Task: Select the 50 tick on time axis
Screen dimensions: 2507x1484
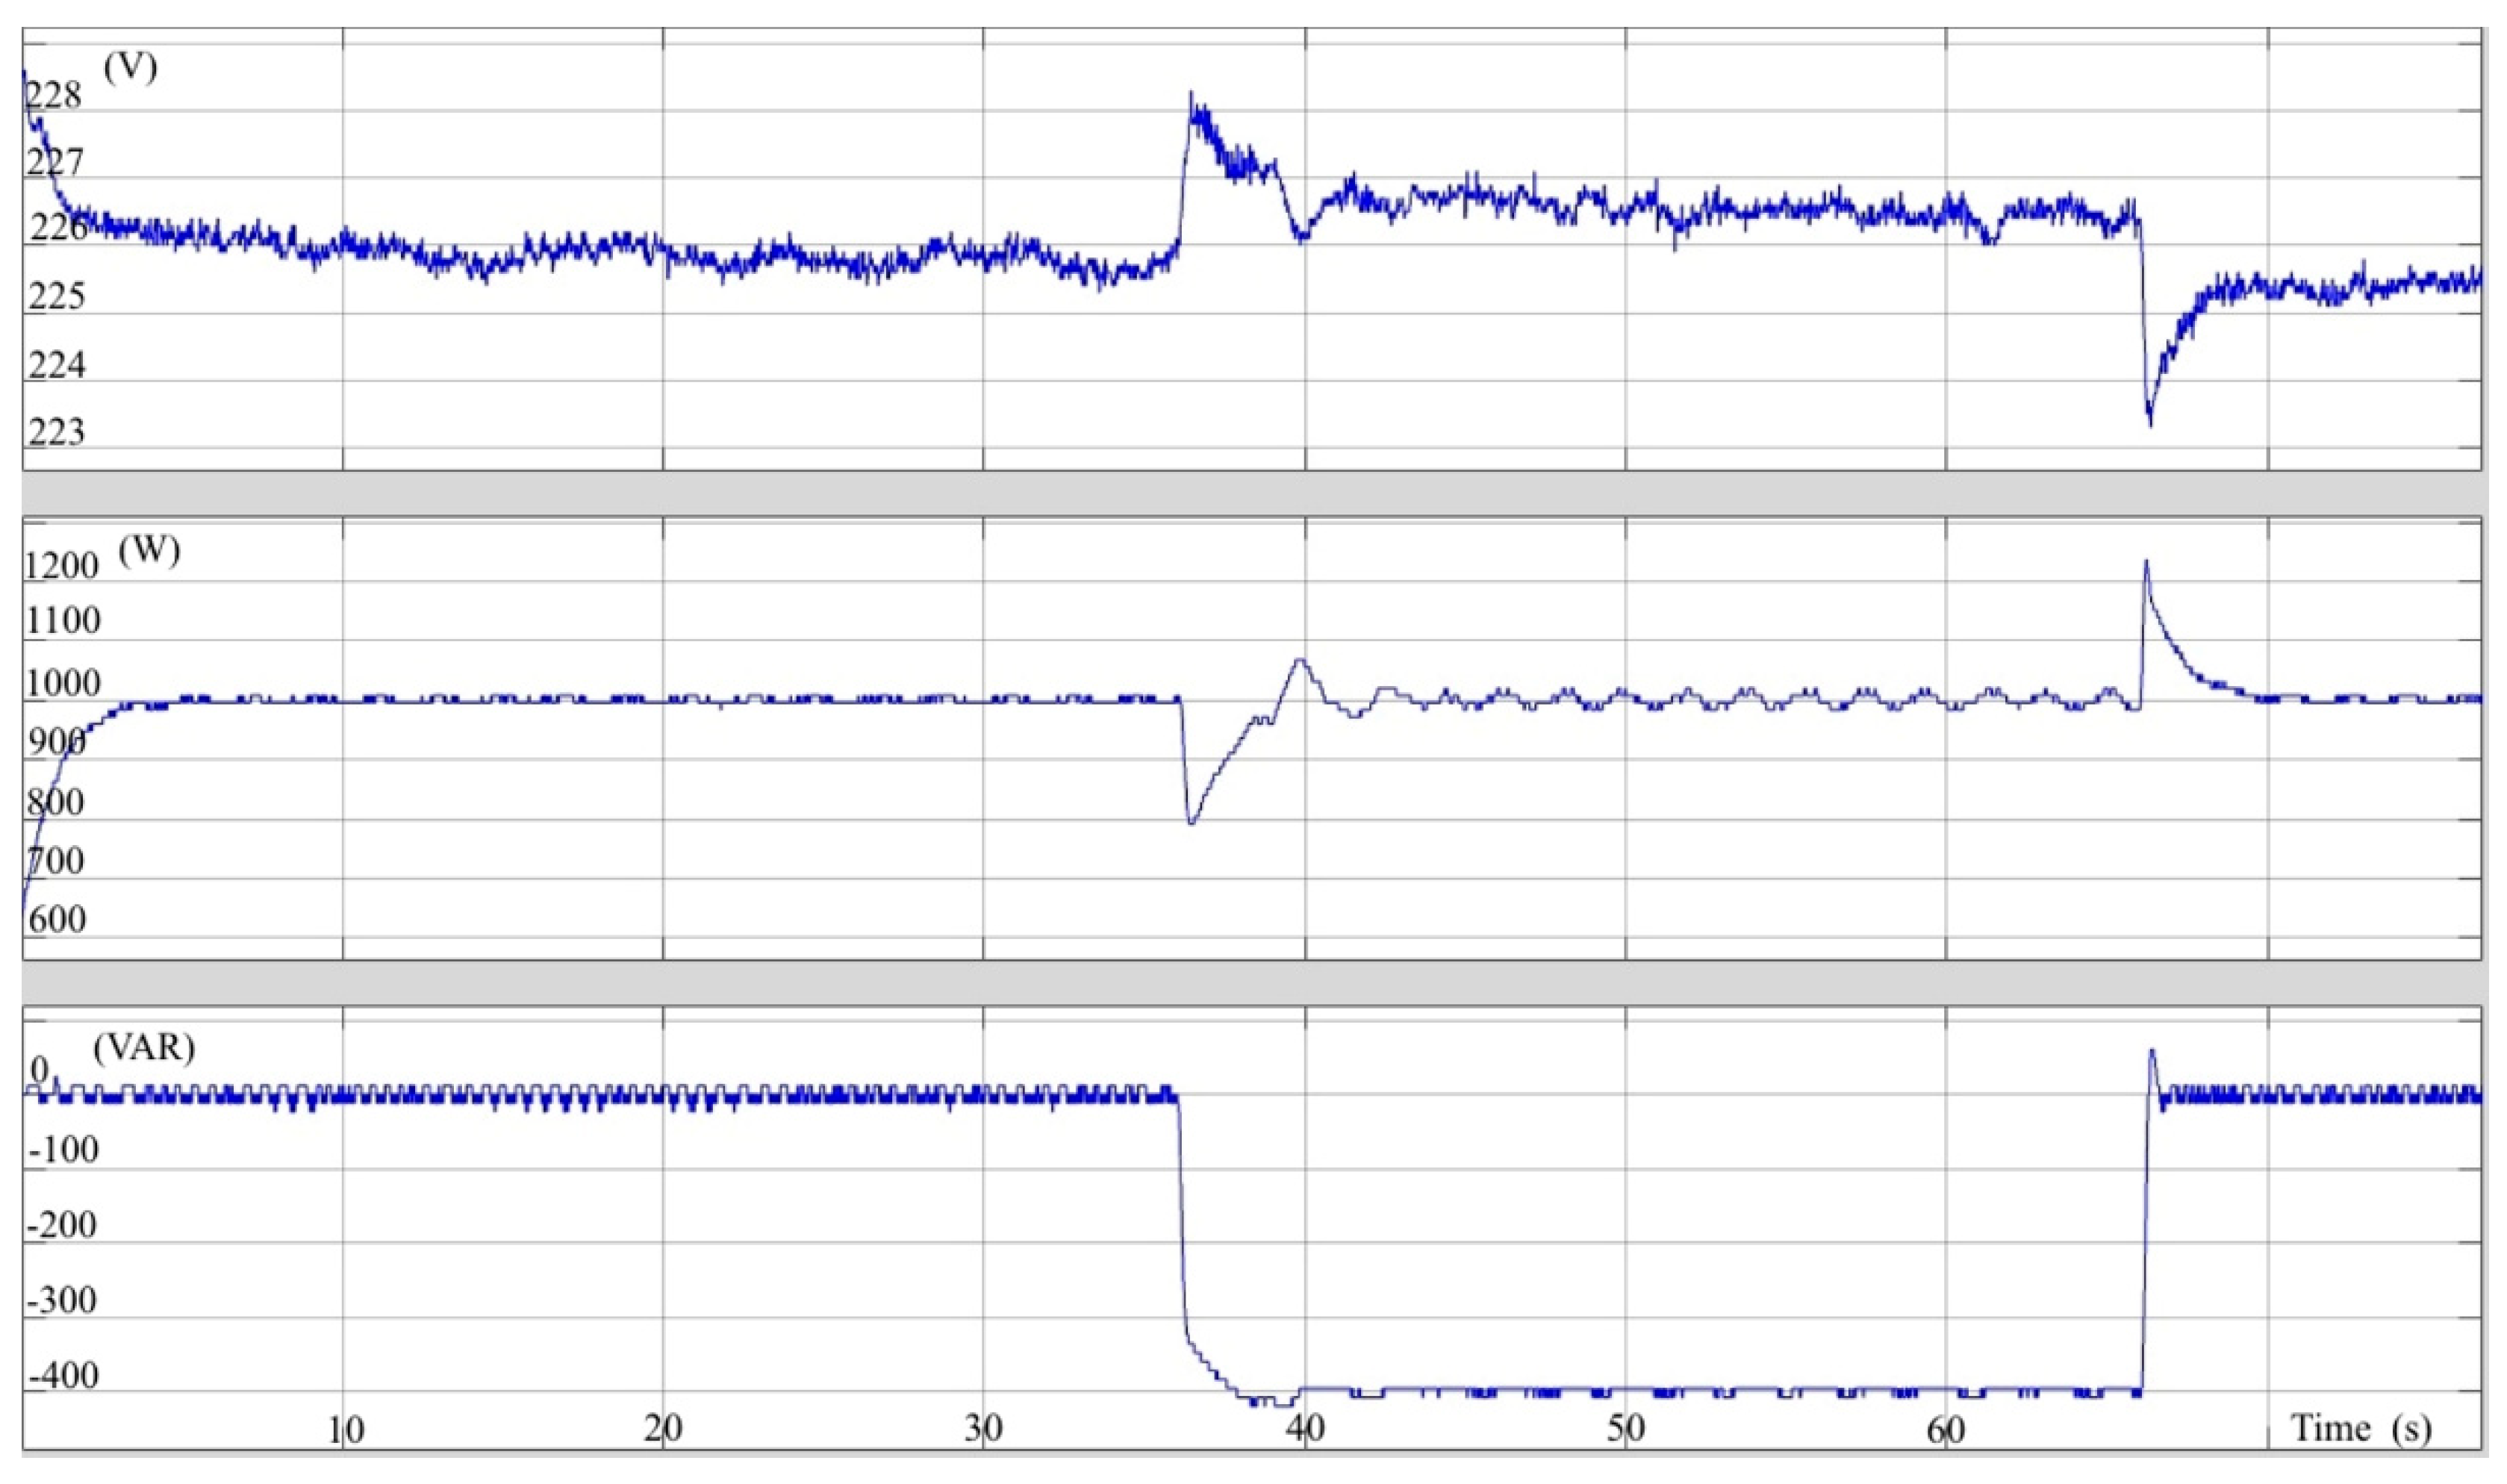Action: [1626, 1429]
